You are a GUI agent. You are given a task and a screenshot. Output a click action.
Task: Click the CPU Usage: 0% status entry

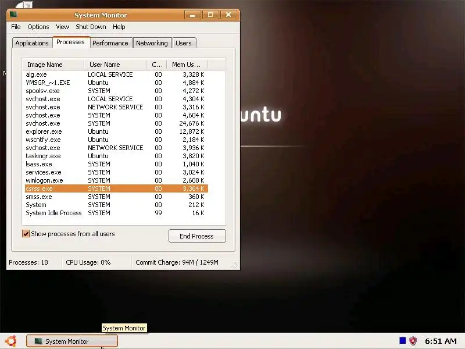(88, 262)
